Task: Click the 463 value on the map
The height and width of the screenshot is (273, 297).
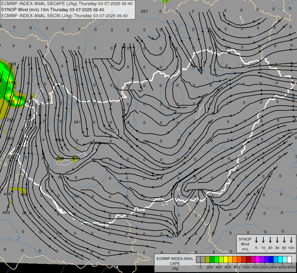Action: click(6, 212)
